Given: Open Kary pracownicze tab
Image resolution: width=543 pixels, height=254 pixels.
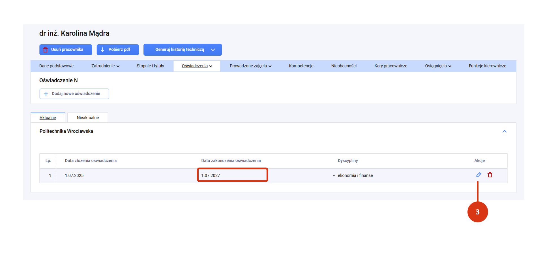Looking at the screenshot, I should 391,66.
